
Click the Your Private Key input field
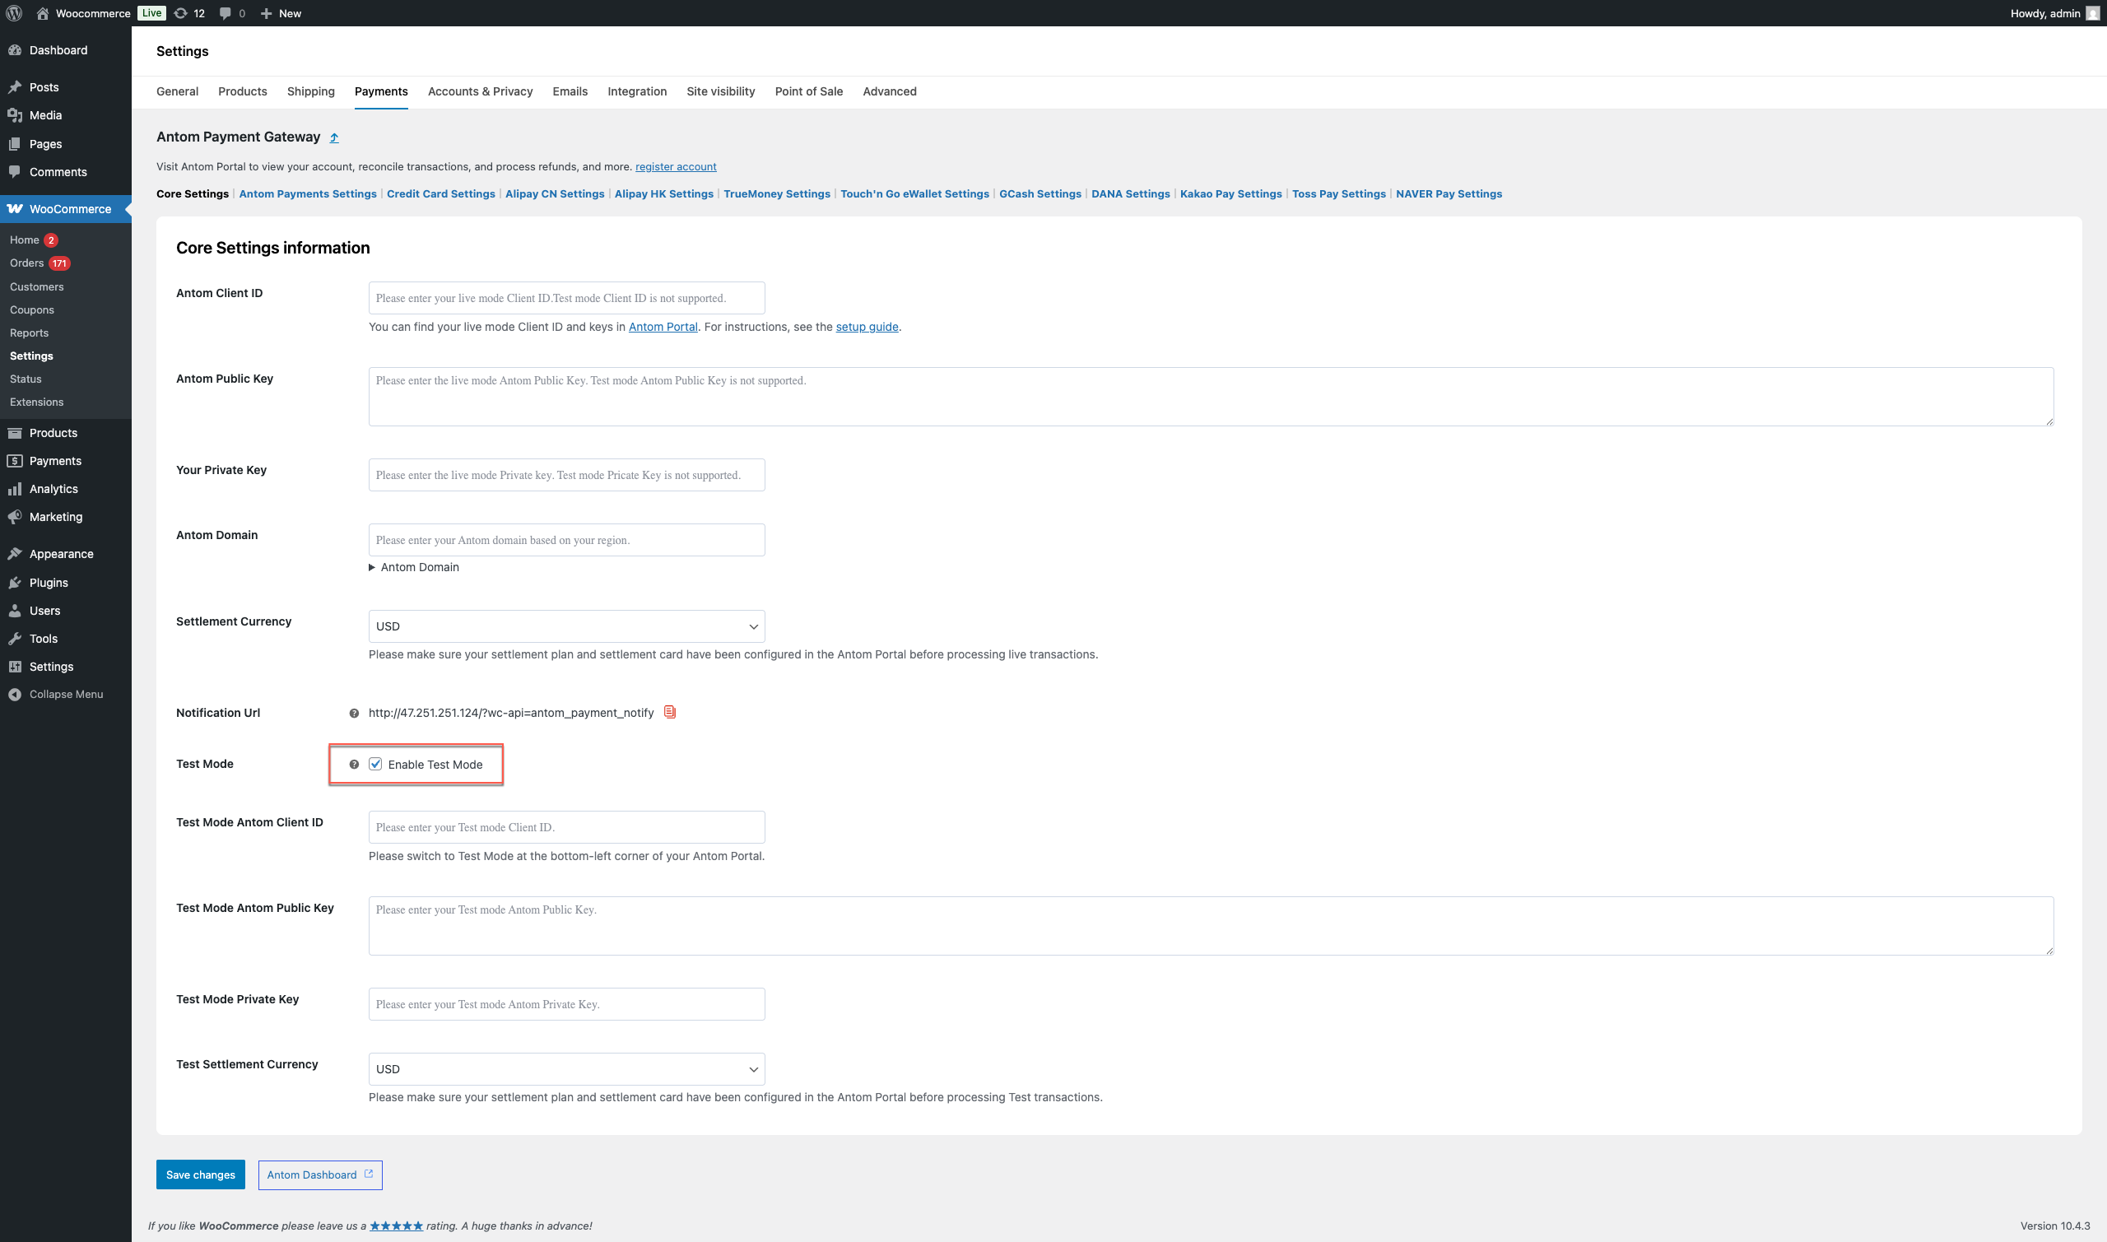pos(566,475)
